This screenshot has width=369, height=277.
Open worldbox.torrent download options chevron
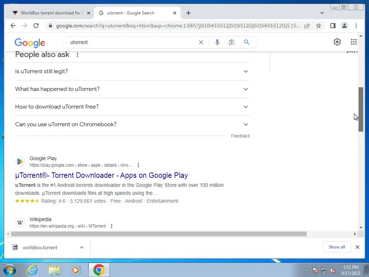(x=82, y=247)
